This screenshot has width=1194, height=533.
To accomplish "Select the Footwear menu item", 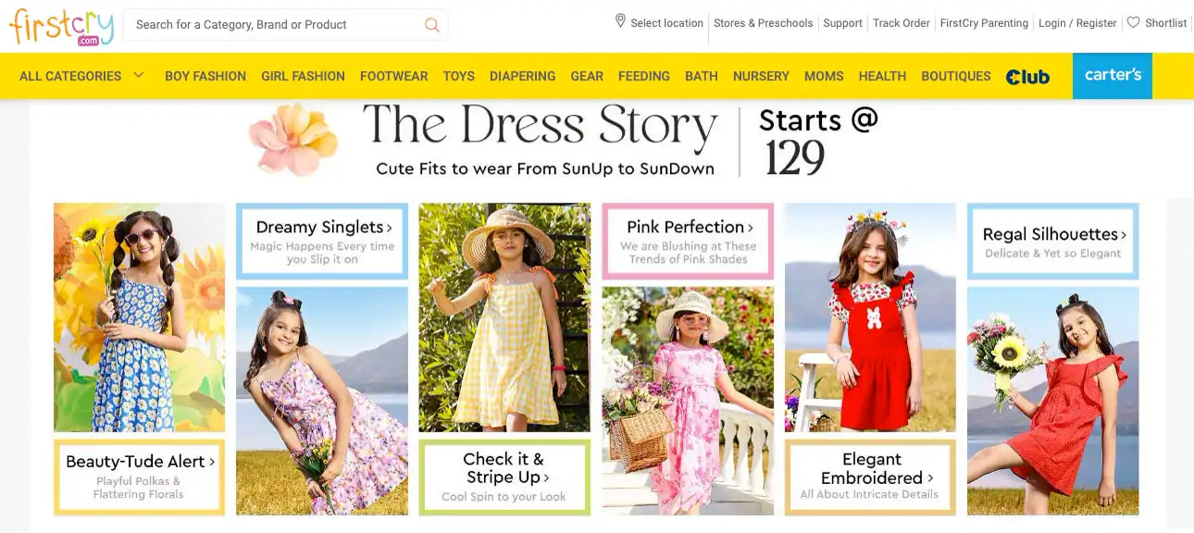I will point(393,76).
